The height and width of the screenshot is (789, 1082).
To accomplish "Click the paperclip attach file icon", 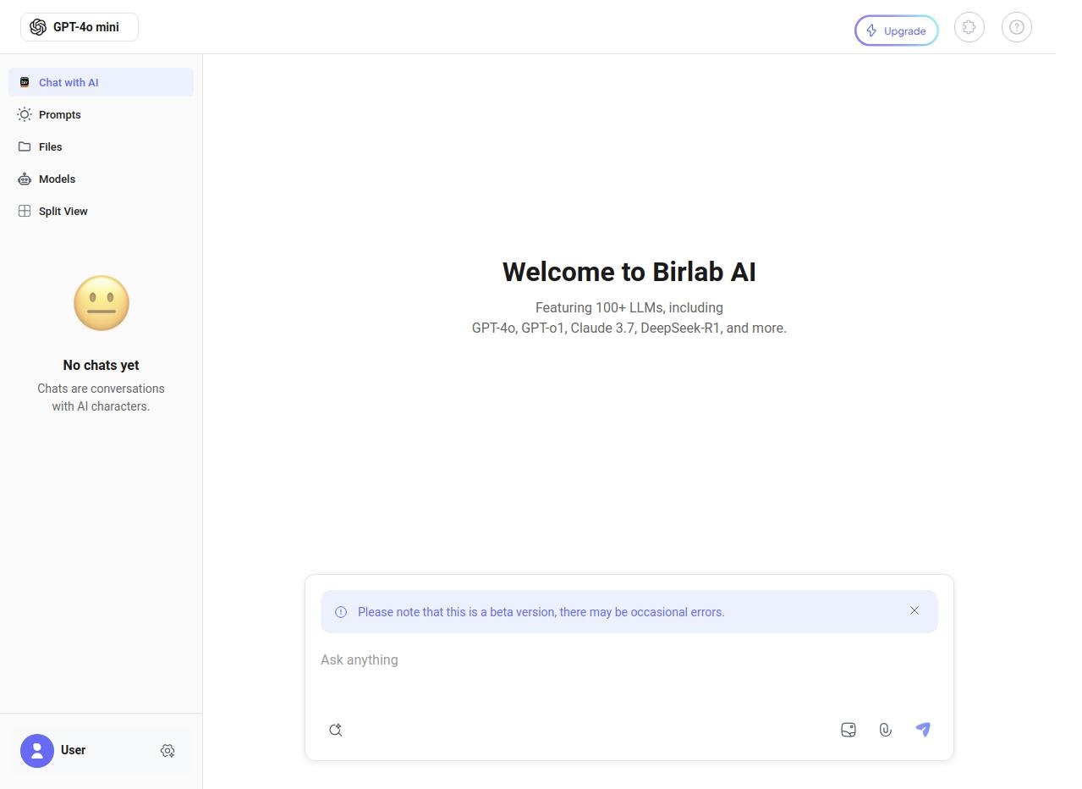I will coord(885,730).
